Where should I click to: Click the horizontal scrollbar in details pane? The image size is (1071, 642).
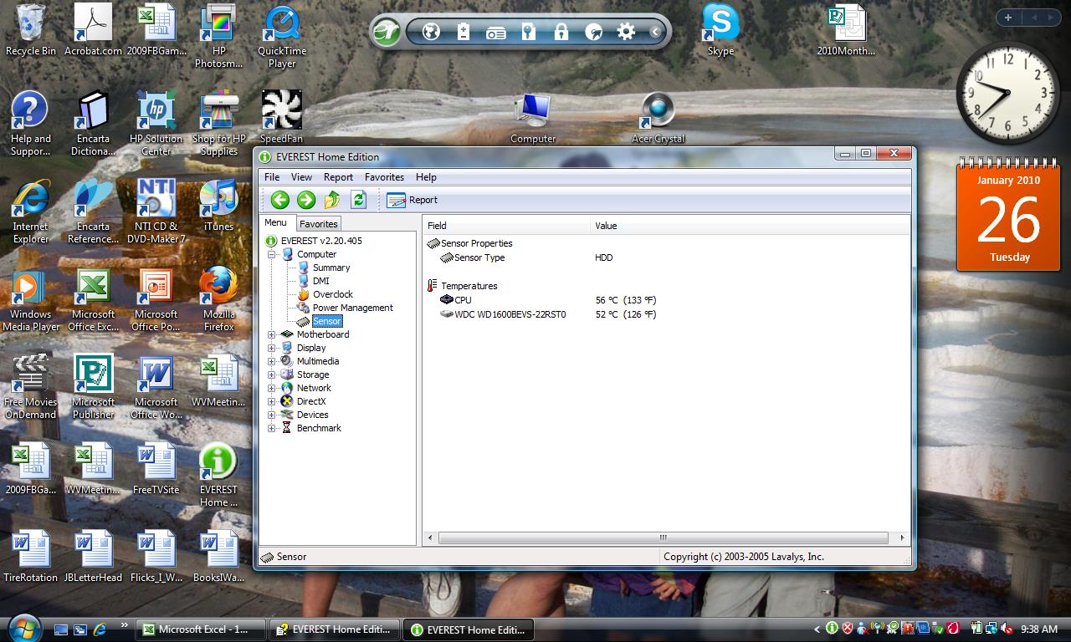[x=663, y=538]
